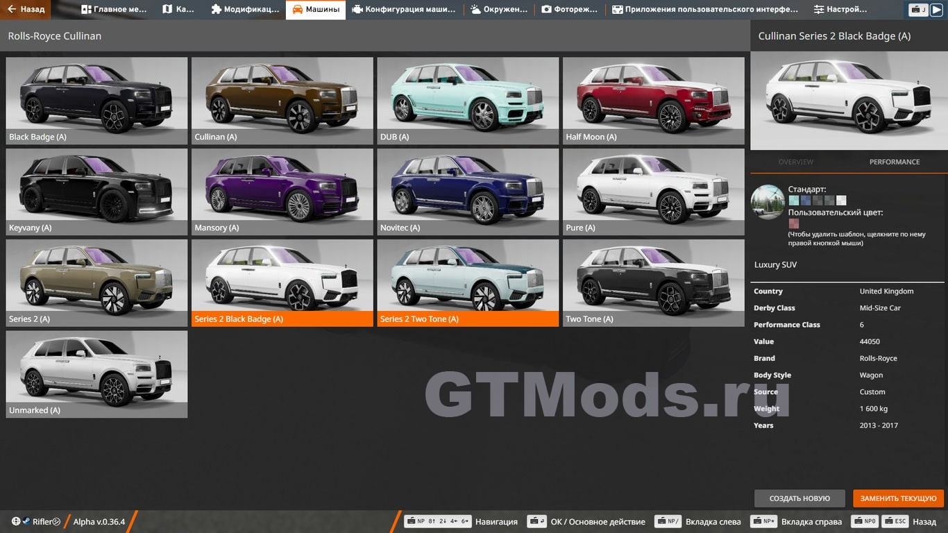Click the keyboard J shortcut icon in top bar
Screen dimensions: 948x533
pos(919,10)
